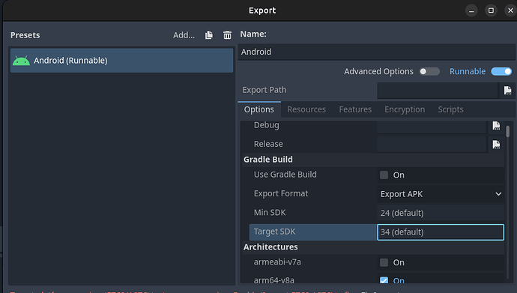Click the Export Format property label
This screenshot has width=517, height=293.
coord(280,193)
